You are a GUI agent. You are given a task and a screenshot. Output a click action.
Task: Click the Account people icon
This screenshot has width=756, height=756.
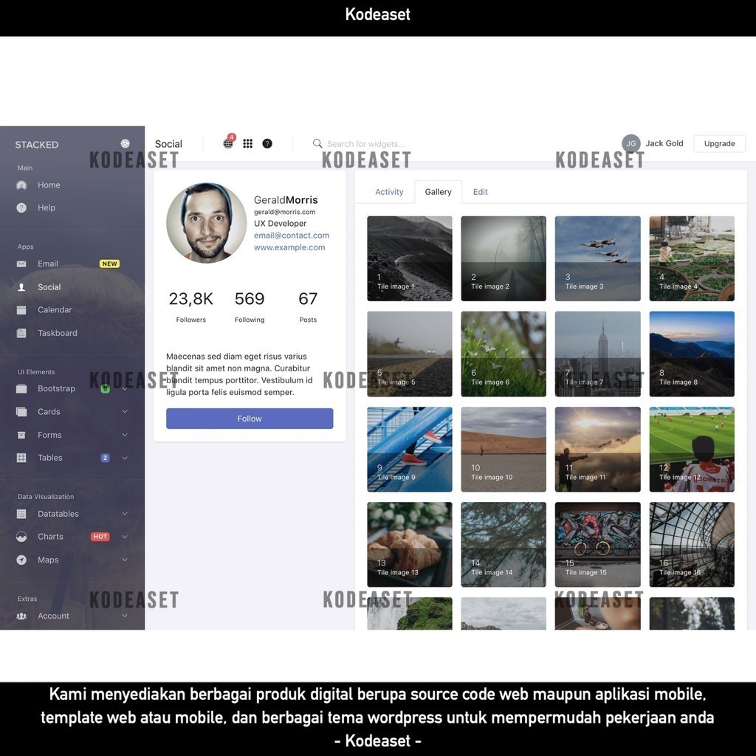(21, 616)
